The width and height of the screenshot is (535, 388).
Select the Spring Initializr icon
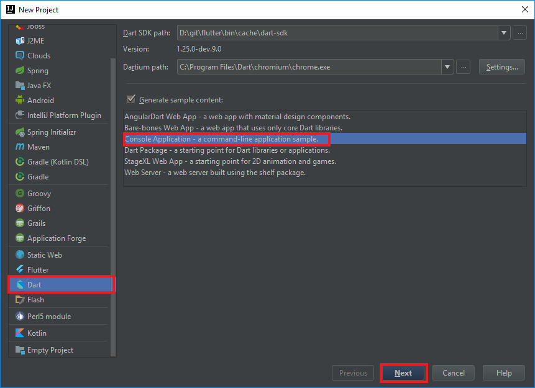[20, 132]
